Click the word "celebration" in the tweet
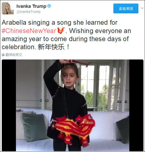Image resolution: width=145 pixels, height=152 pixels. pyautogui.click(x=18, y=47)
